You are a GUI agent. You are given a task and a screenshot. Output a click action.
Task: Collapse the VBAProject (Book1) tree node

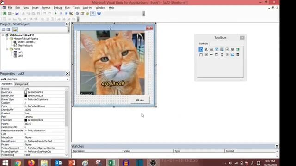(x=3, y=35)
